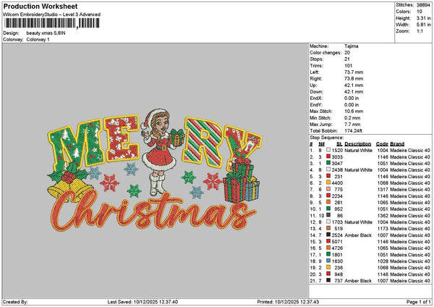The height and width of the screenshot is (307, 434).
Task: Click the orange swatch in stop row 9
Action: [x=328, y=202]
